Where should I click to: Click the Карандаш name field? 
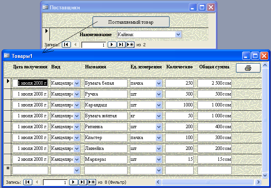tap(106, 105)
